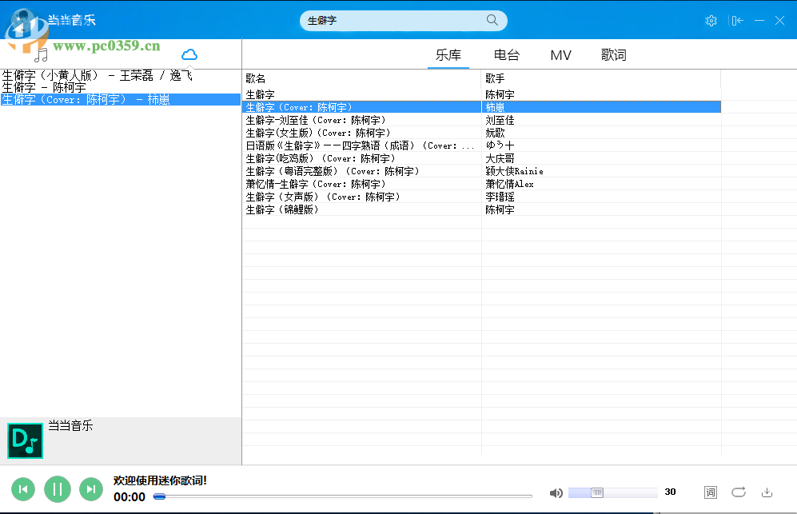Image resolution: width=797 pixels, height=514 pixels.
Task: Toggle the loop playback mode icon
Action: pyautogui.click(x=738, y=492)
